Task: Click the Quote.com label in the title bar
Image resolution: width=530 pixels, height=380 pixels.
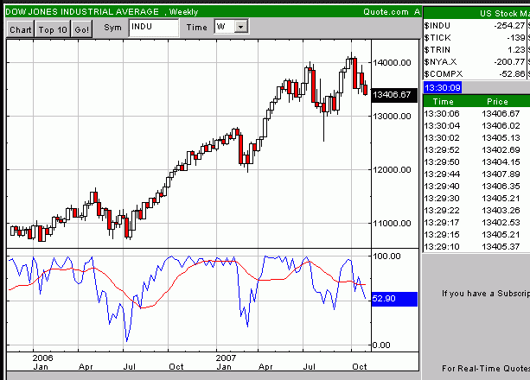Action: [386, 12]
